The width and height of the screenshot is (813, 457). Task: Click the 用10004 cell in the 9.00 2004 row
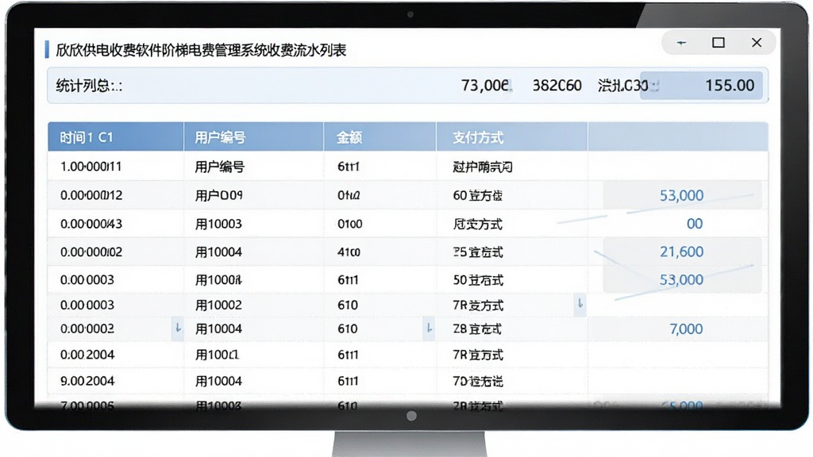click(x=218, y=381)
